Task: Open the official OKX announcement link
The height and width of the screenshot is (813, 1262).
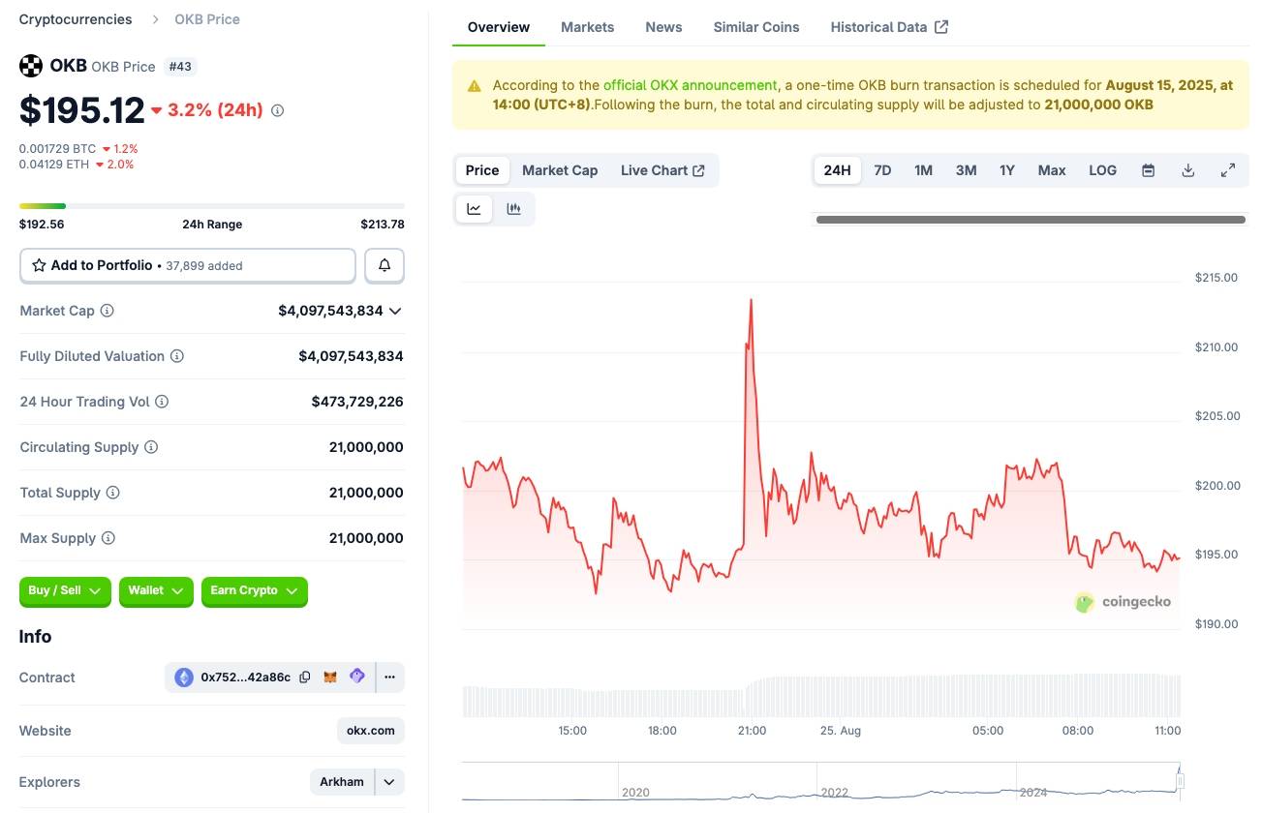Action: [x=691, y=85]
